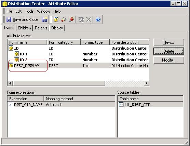The image size is (190, 146).
Task: Open help via the blue question icon
Action: 98,19
